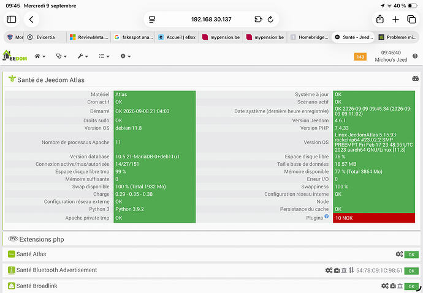This screenshot has height=293, width=423.
Task: Open the Settings gear dropdown menu
Action: 126,56
